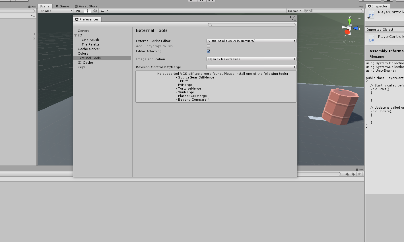Close the Preferences window

pos(294,17)
